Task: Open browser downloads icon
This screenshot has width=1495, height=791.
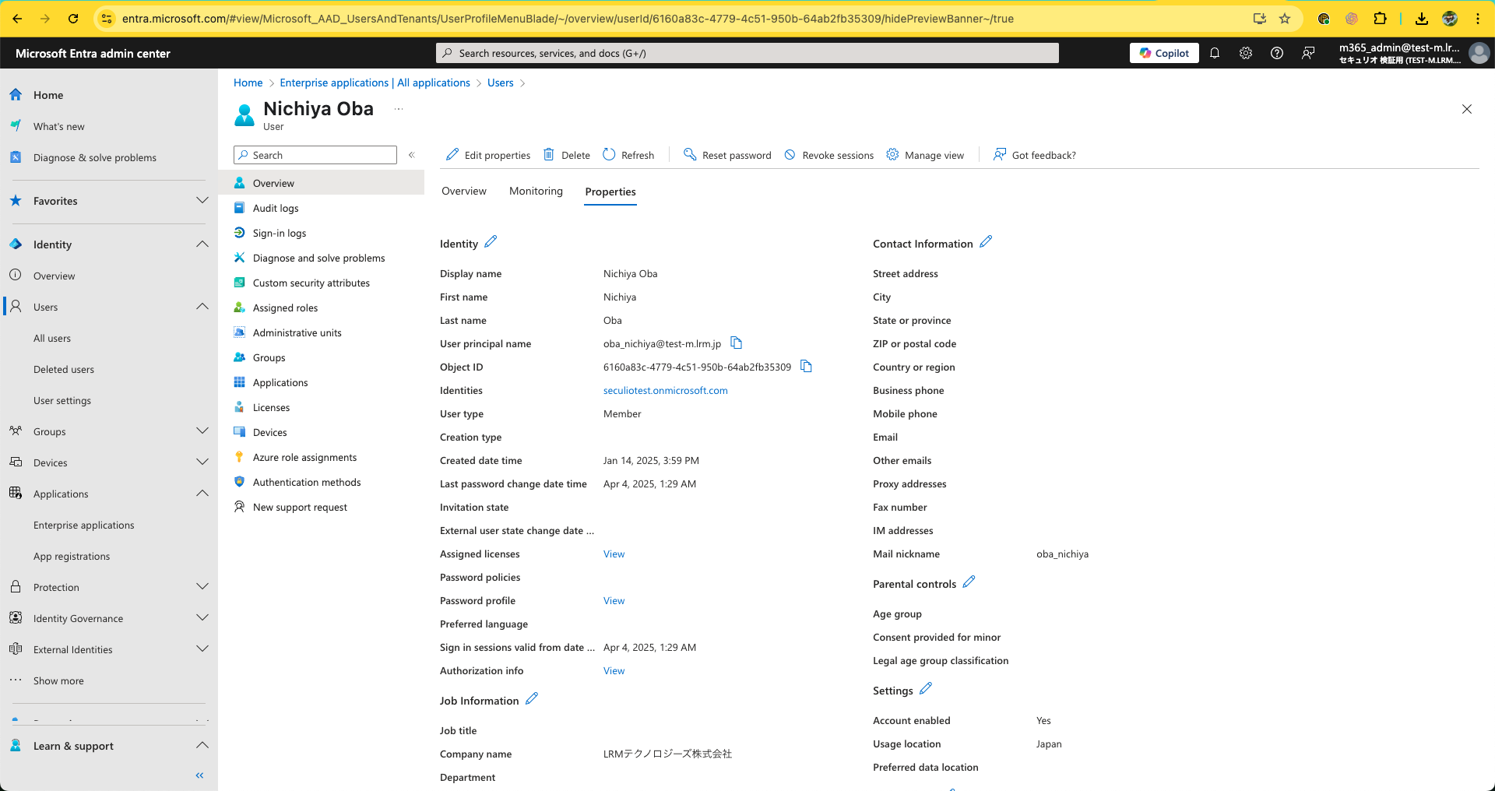Action: coord(1422,19)
